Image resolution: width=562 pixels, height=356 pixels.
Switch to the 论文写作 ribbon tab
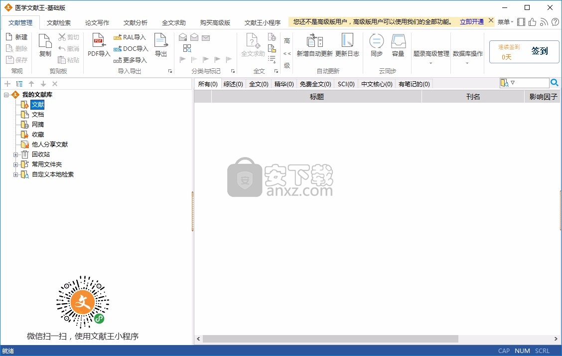point(97,22)
